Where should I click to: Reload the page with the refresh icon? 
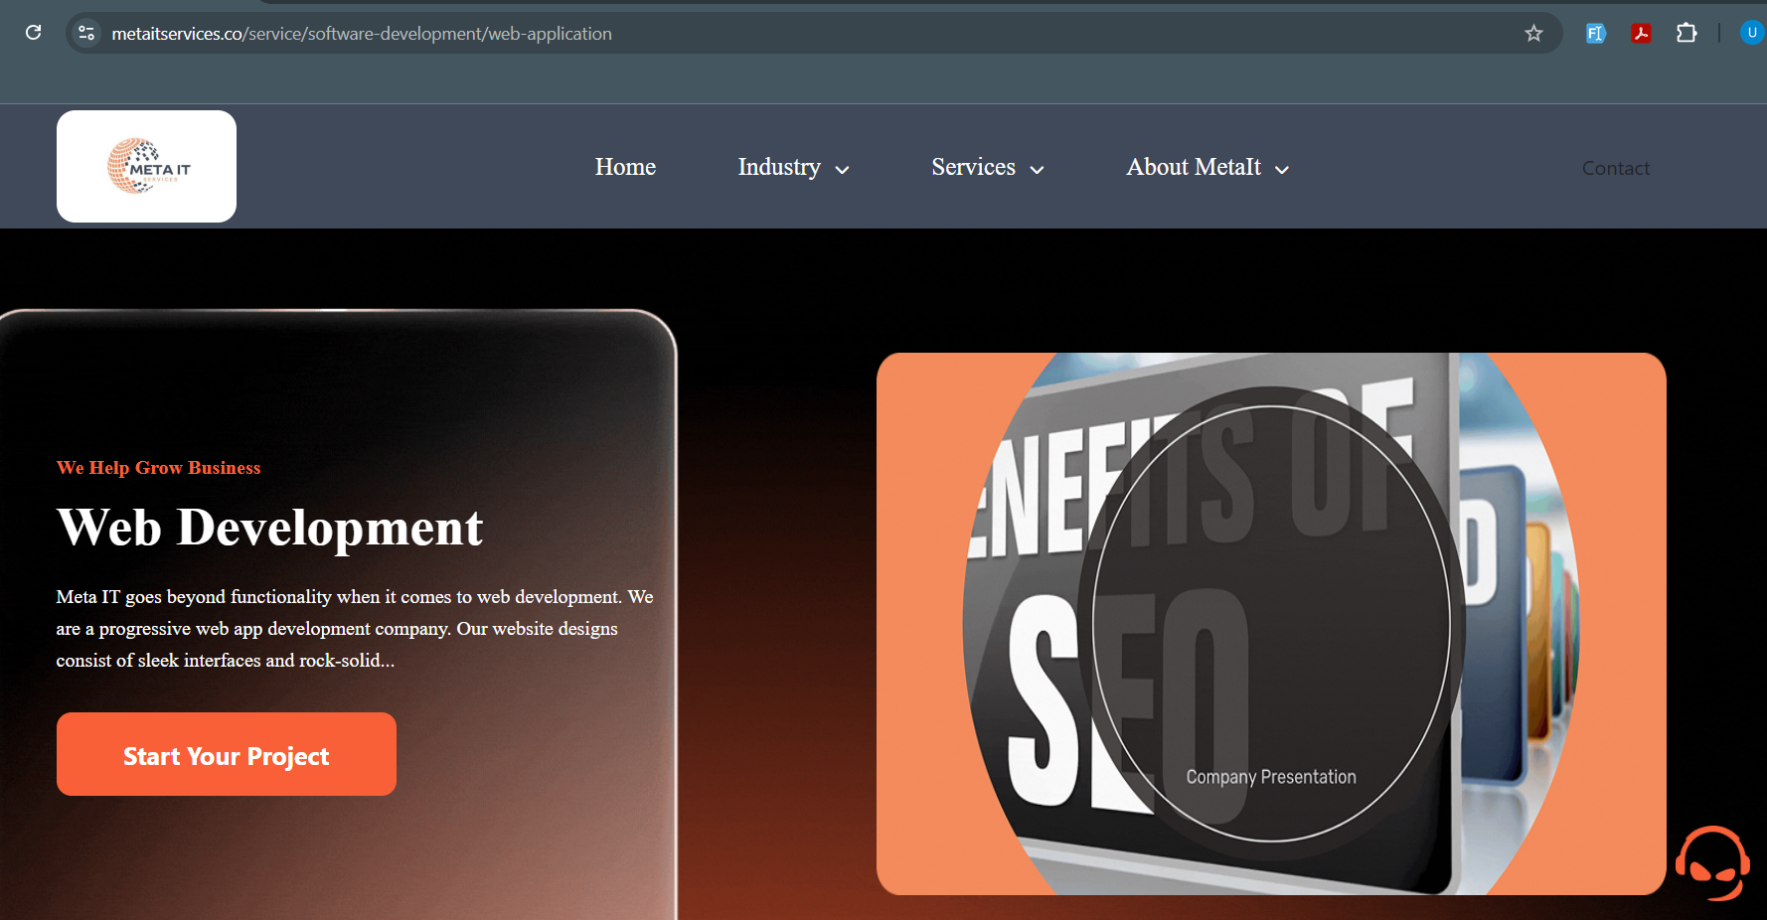pos(33,33)
